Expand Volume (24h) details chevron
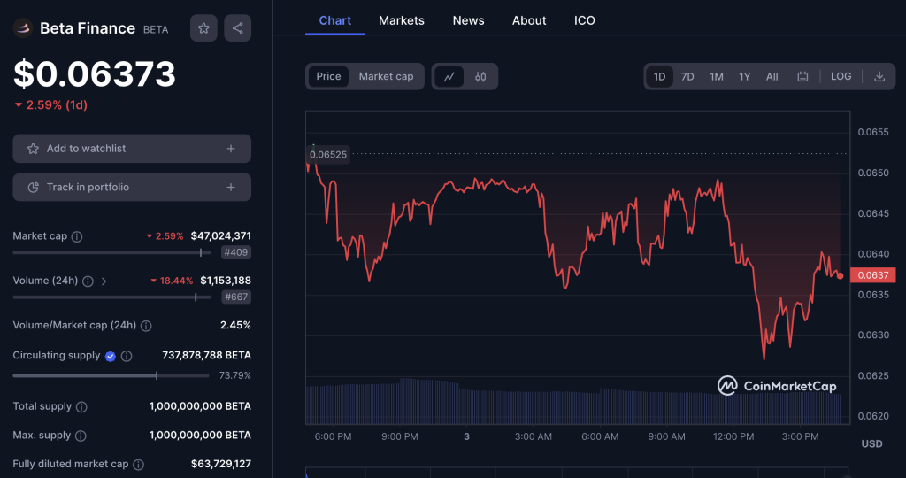Screen dimensions: 906x478 pyautogui.click(x=104, y=281)
